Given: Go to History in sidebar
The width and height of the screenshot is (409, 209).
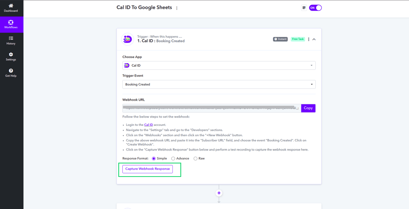Looking at the screenshot, I should point(11,41).
